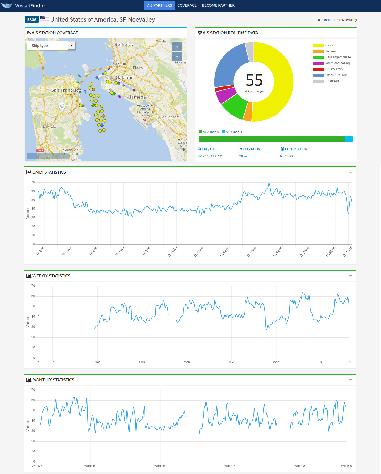Click the Home breadcrumb link

(327, 20)
